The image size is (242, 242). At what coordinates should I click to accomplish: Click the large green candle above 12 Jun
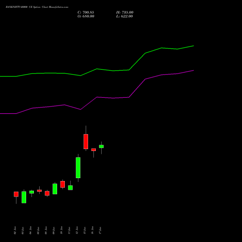[x=78, y=167]
